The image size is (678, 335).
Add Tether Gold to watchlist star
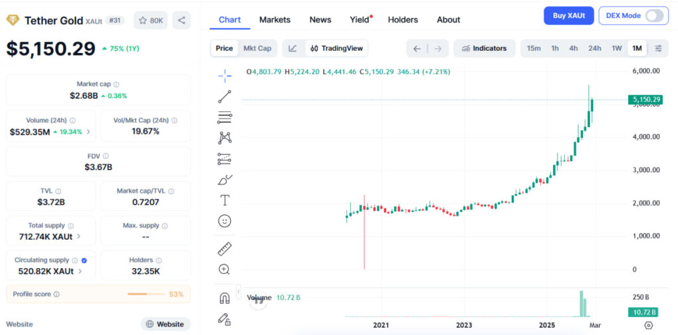tap(150, 21)
